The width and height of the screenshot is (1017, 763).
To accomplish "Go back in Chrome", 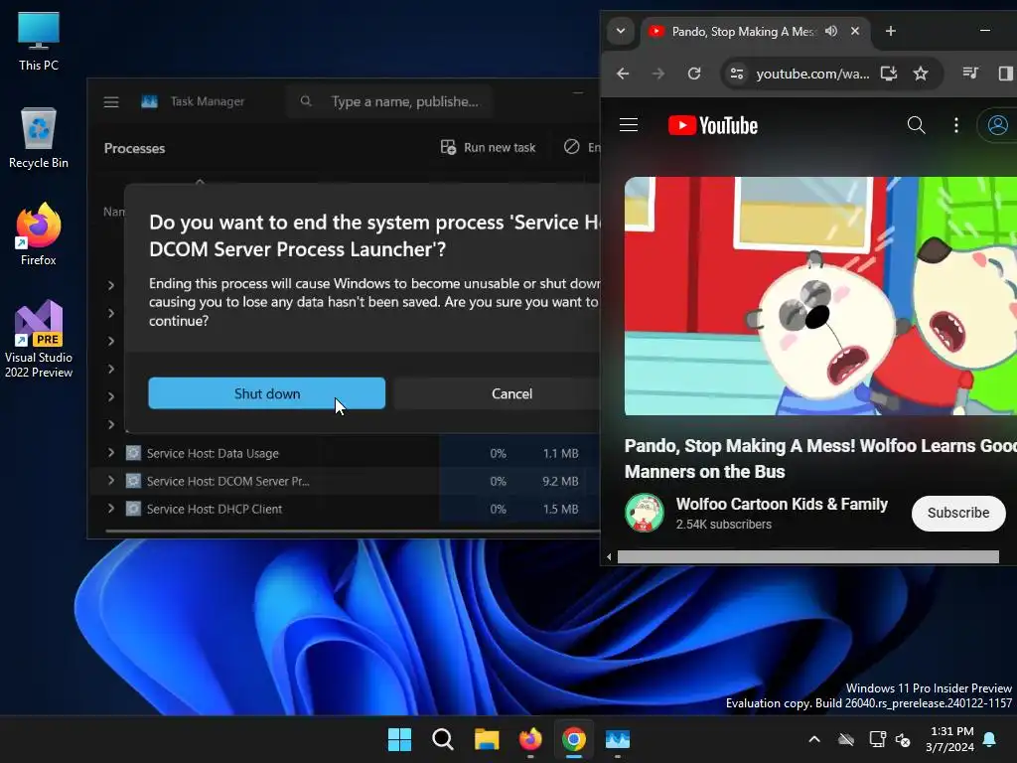I will coord(623,74).
